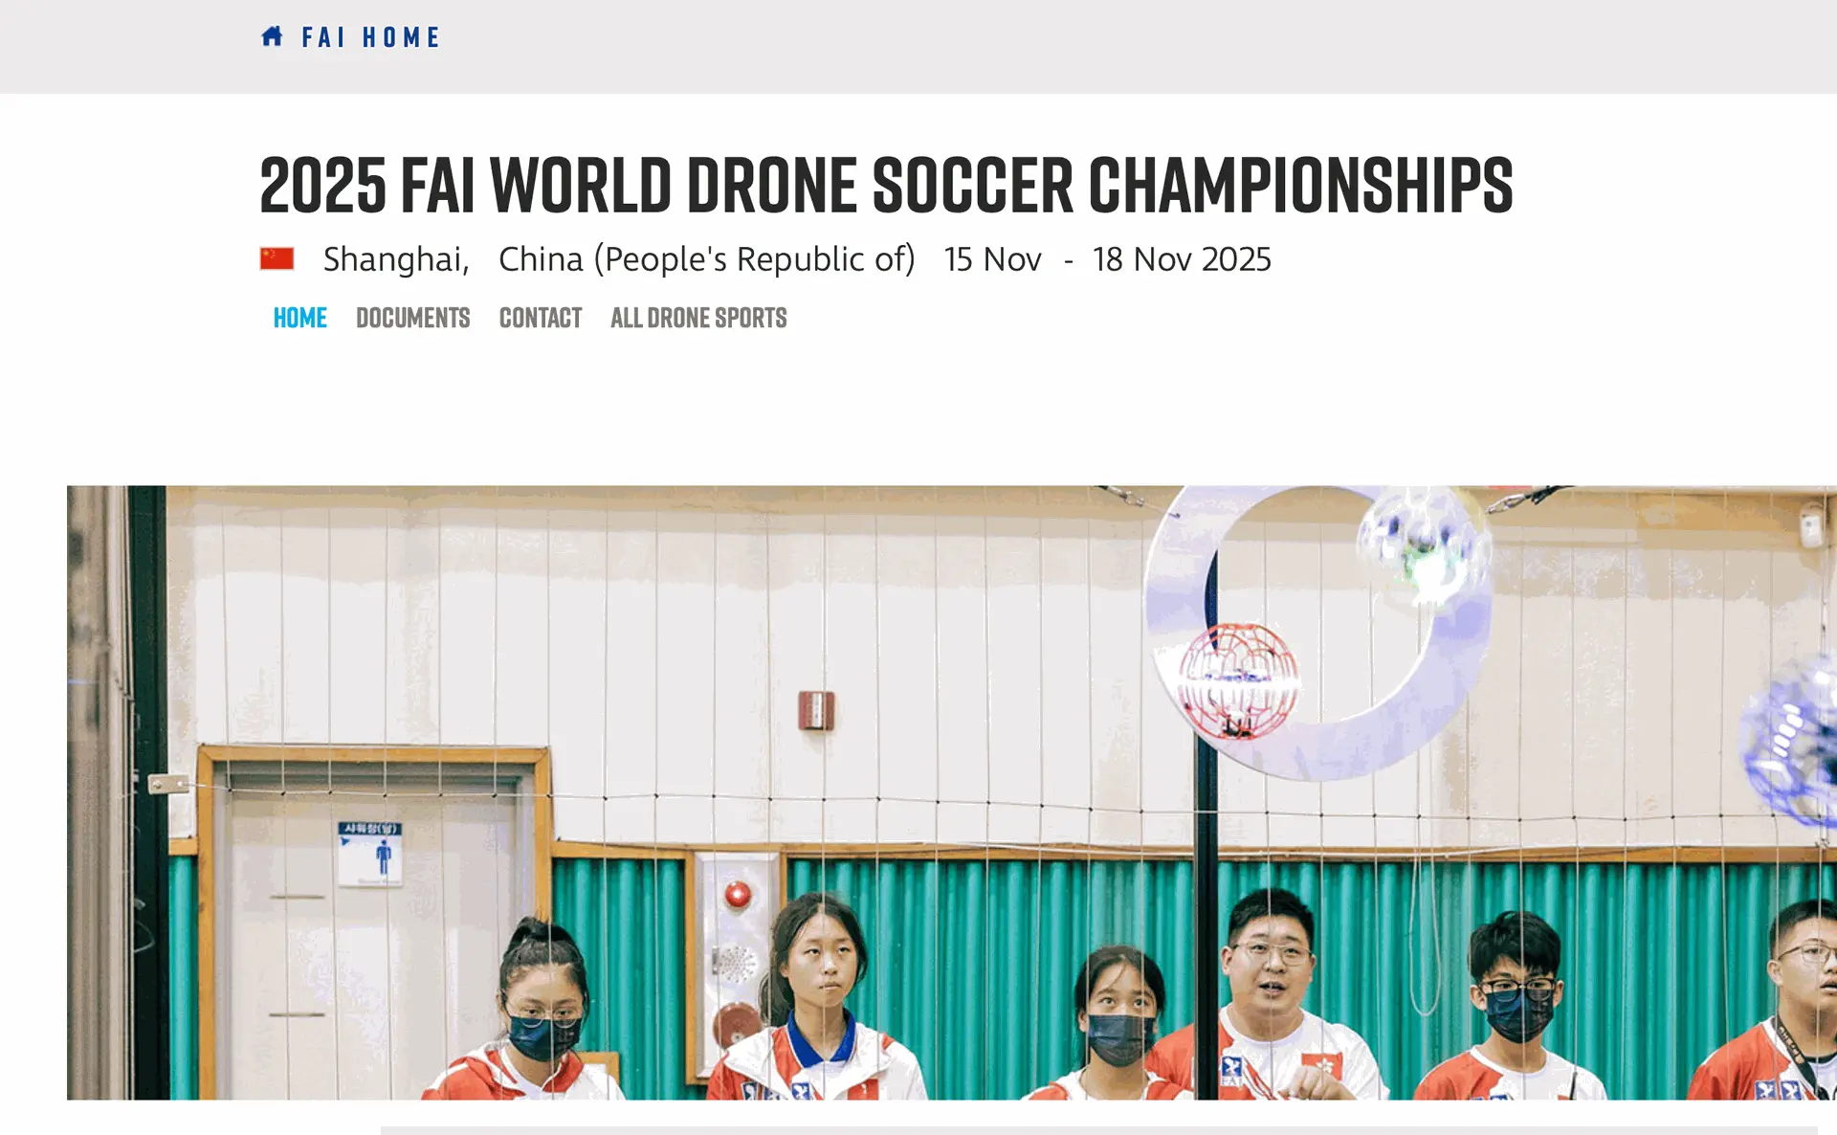Click the Shanghai location text
The image size is (1837, 1135).
coord(396,259)
